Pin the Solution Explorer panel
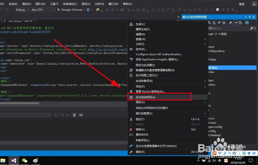258x165 pixels. point(249,17)
